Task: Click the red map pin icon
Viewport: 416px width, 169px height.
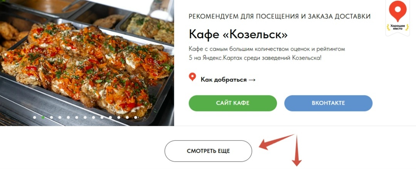Action: click(x=192, y=77)
